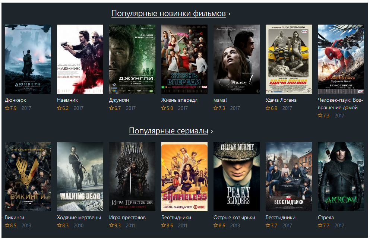Image resolution: width=370 pixels, height=240 pixels.
Task: Open Популярные сериалы section link
Action: [168, 131]
